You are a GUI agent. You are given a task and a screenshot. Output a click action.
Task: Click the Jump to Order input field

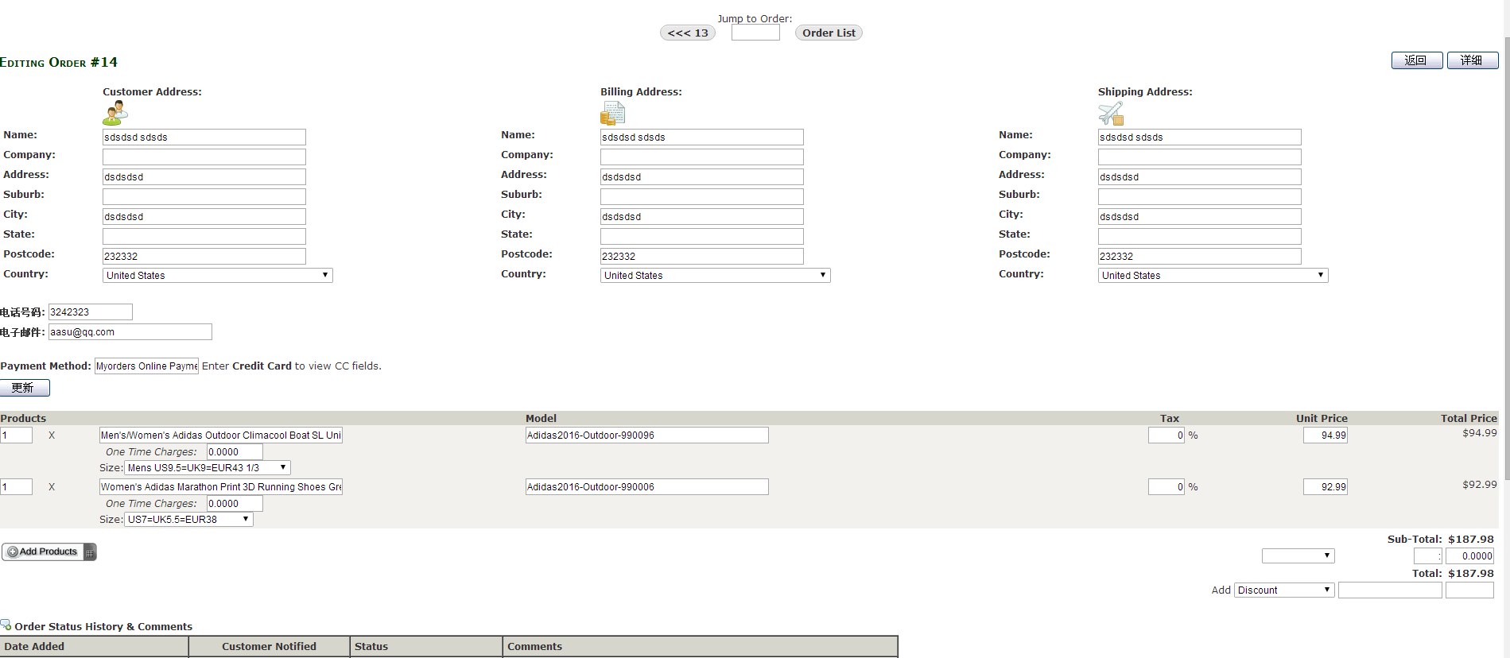(x=755, y=33)
